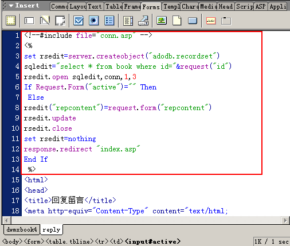This screenshot has height=246, width=290.
Task: Insert a Form using the dashed-box icon
Action: (11, 21)
